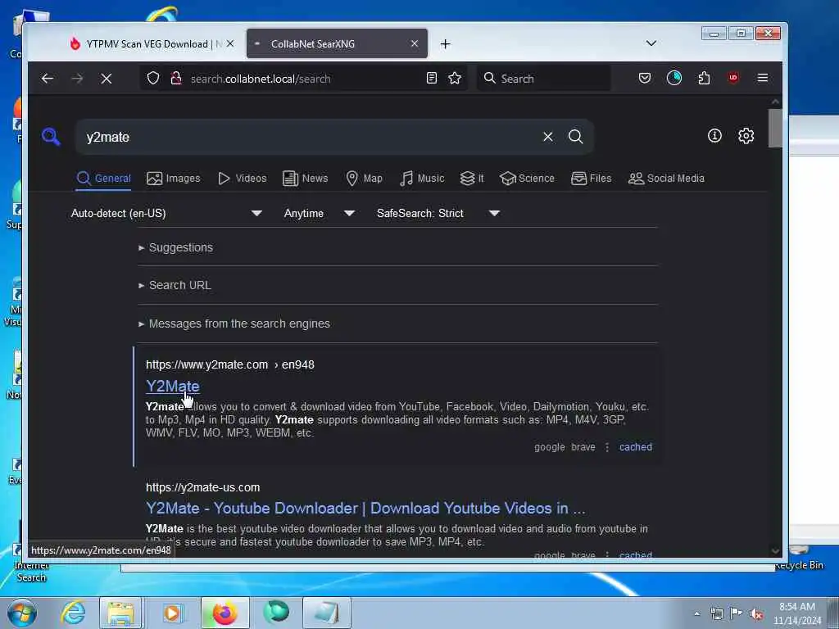The height and width of the screenshot is (629, 839).
Task: Click the y2mate search input field
Action: 311,137
